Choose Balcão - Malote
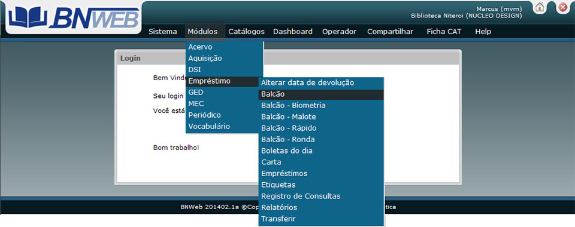Image resolution: width=575 pixels, height=227 pixels. 321,117
